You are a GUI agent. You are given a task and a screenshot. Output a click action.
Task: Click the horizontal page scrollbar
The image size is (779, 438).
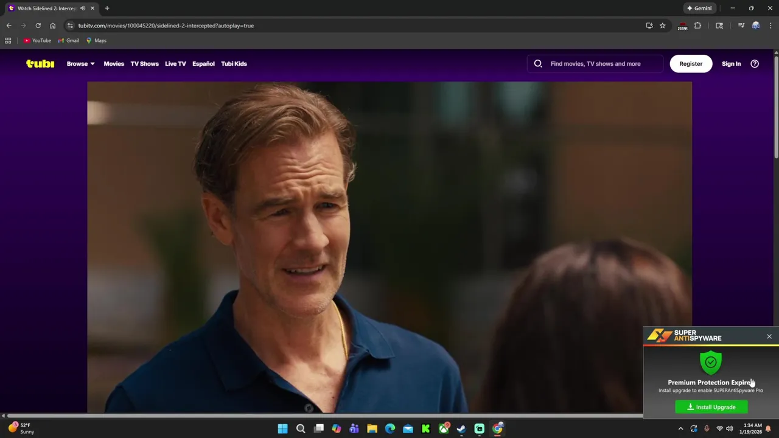click(x=326, y=416)
